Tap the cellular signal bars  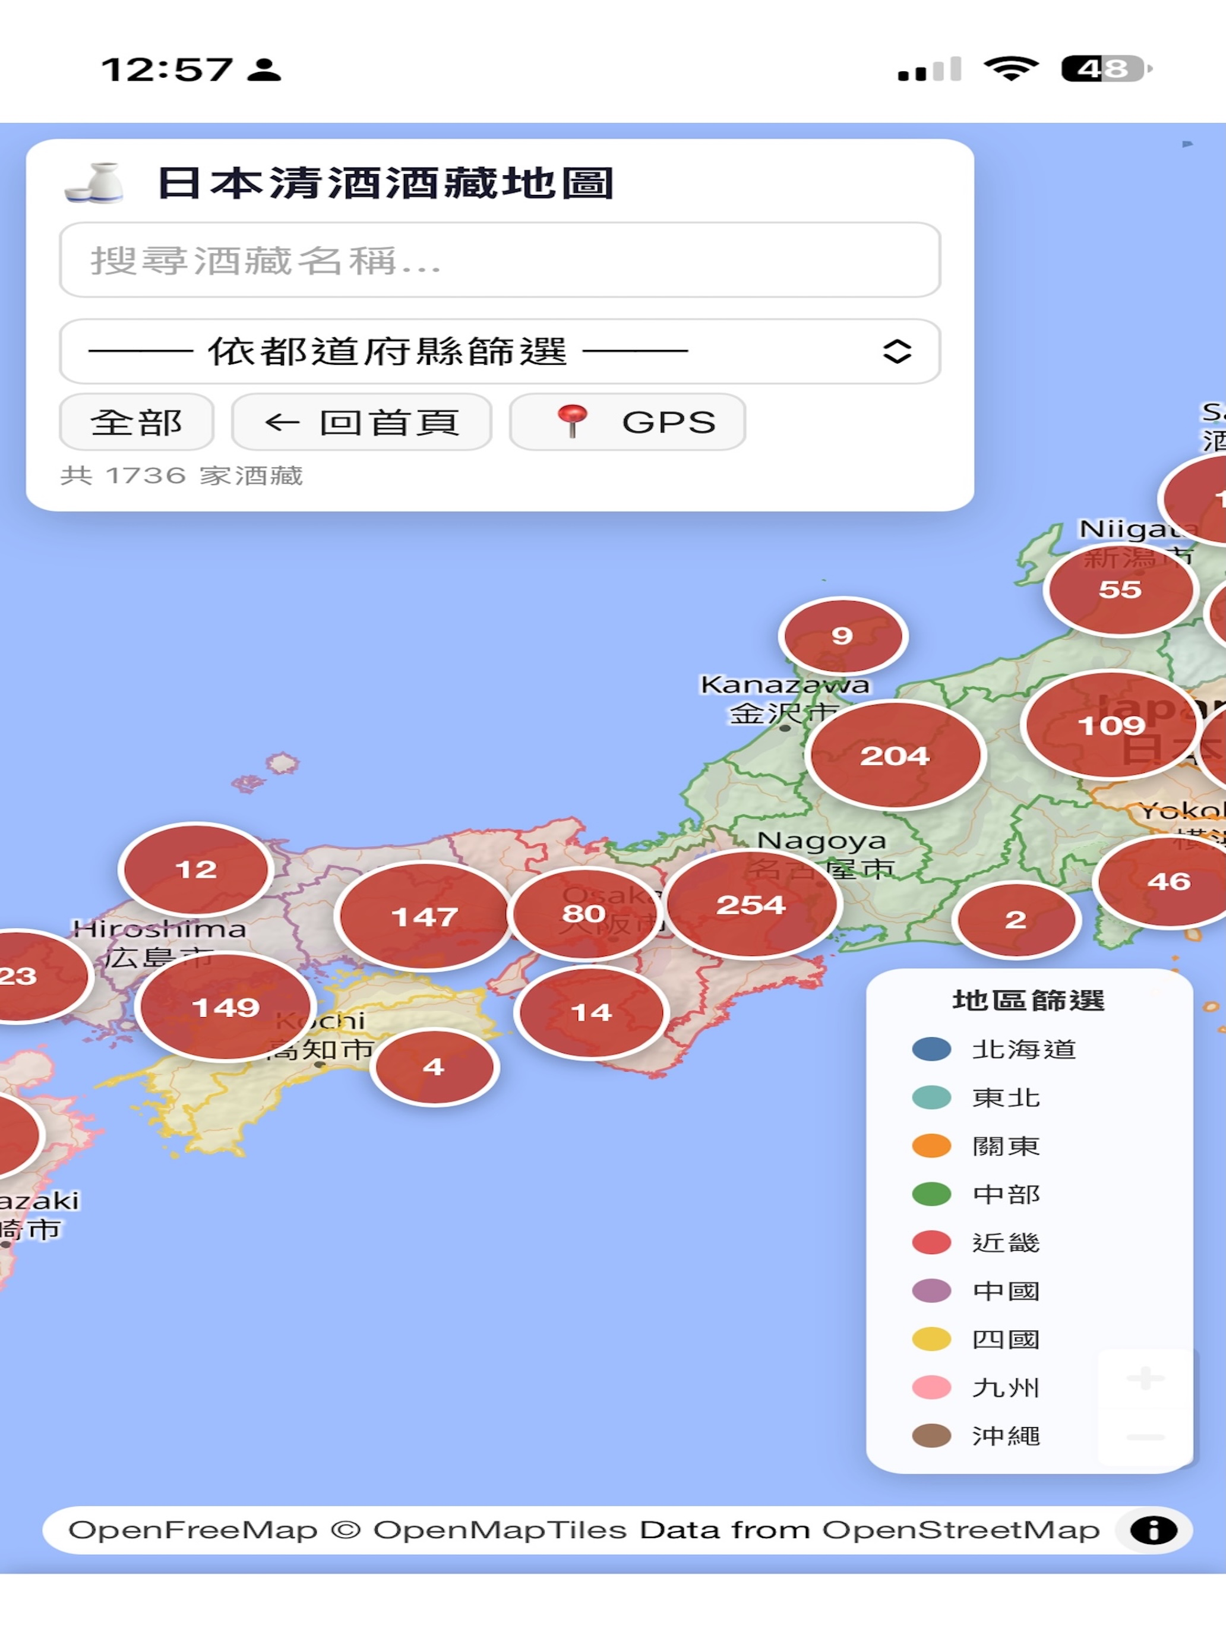(x=929, y=69)
